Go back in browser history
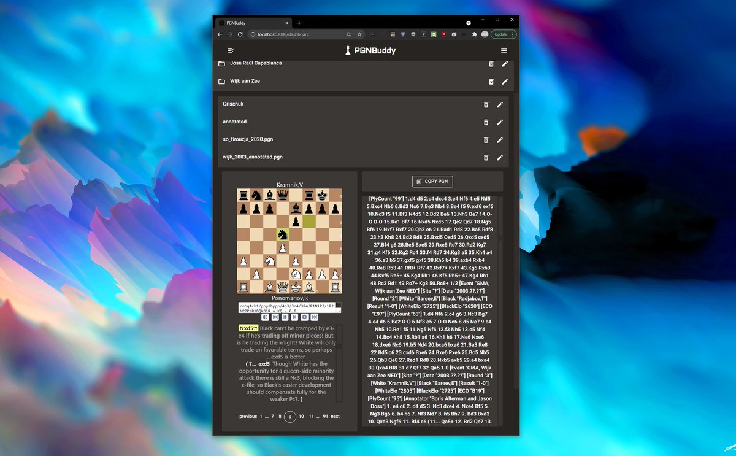 (x=220, y=34)
